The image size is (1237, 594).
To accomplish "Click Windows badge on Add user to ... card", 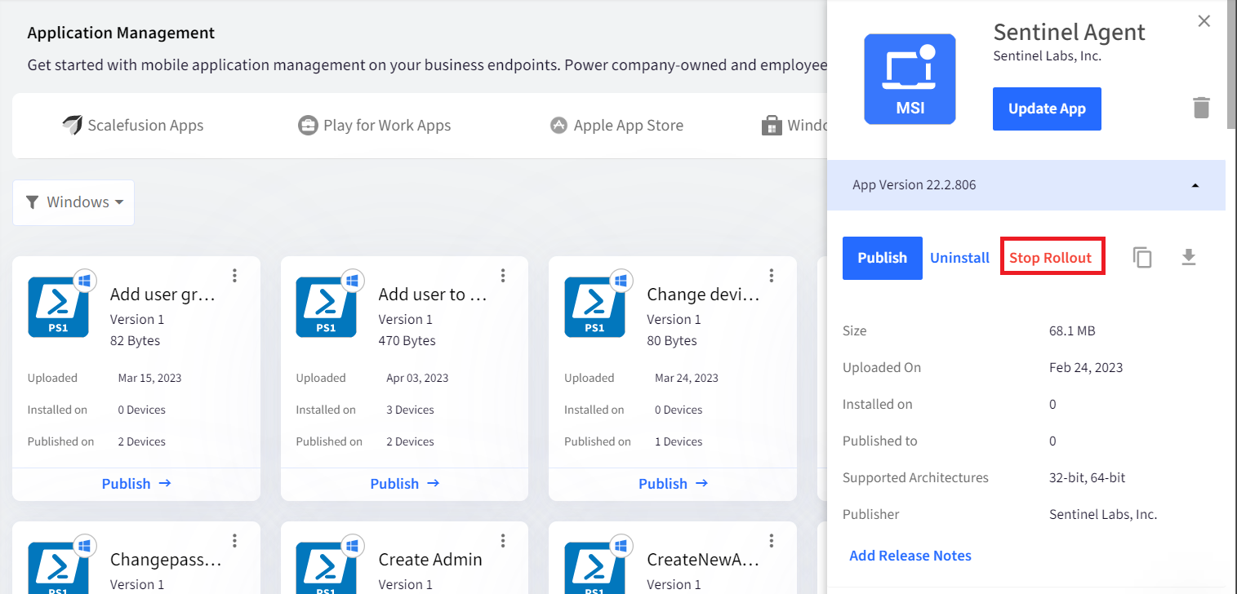I will (x=353, y=281).
